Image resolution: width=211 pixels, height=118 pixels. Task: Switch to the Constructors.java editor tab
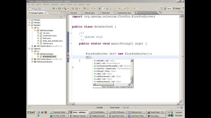[x=123, y=13]
